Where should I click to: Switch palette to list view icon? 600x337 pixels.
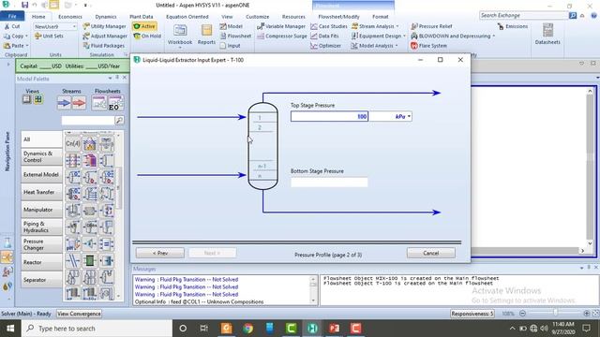pyautogui.click(x=27, y=99)
